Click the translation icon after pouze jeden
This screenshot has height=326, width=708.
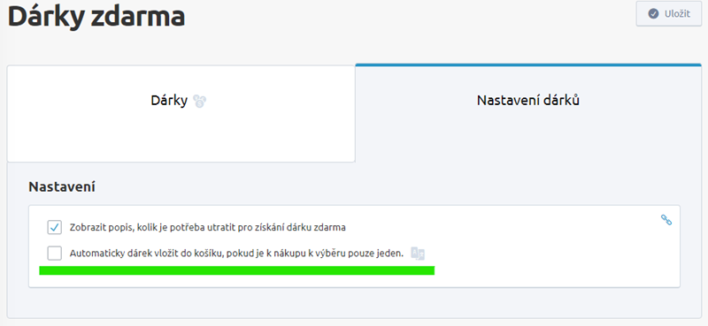pos(418,254)
